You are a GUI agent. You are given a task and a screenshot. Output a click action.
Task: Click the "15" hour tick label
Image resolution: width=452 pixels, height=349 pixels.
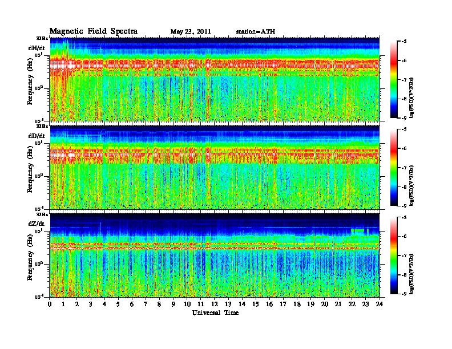point(256,305)
